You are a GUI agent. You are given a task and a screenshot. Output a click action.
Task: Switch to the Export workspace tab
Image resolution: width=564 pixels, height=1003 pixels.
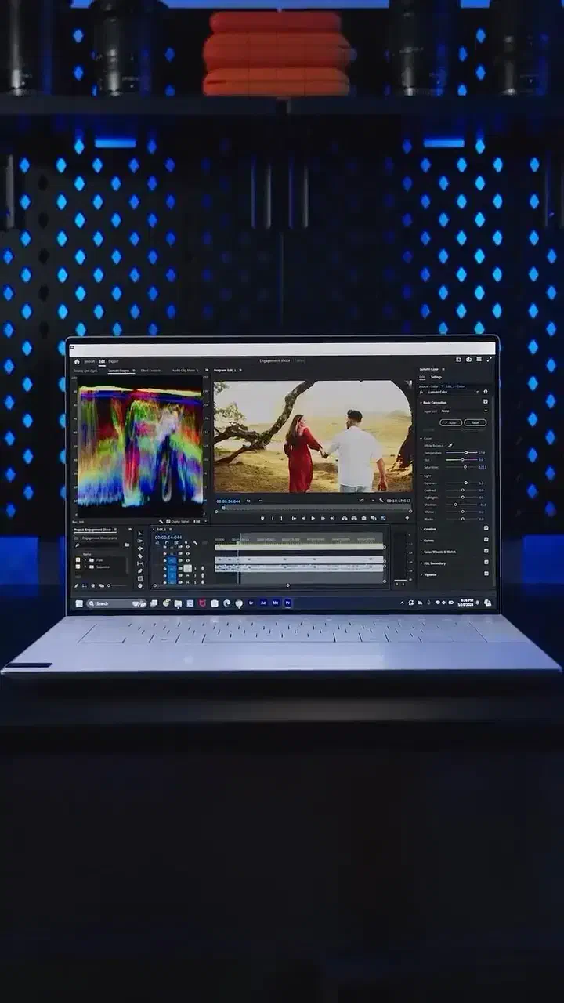point(114,361)
